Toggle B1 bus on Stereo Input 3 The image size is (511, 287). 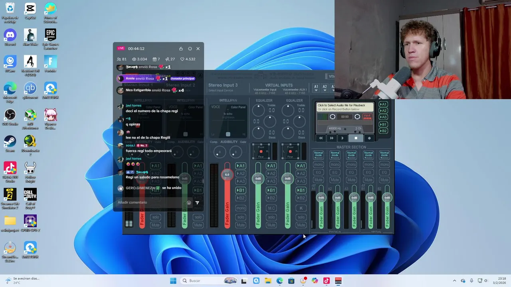tap(240, 190)
